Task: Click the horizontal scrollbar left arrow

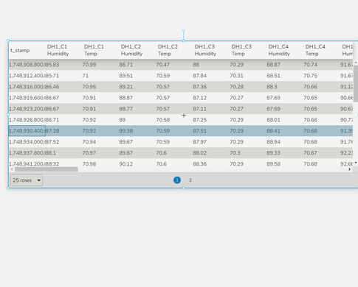Action: tap(12, 169)
